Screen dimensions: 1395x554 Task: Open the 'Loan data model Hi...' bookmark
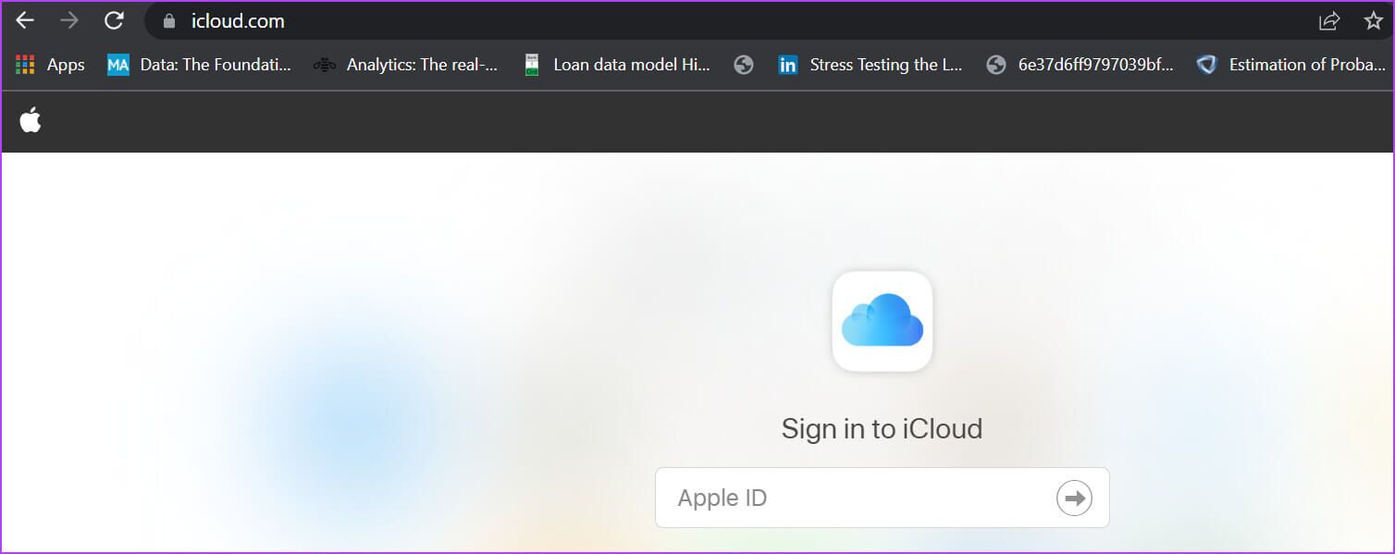[616, 65]
